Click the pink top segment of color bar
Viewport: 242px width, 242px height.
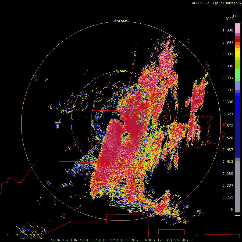(x=237, y=29)
